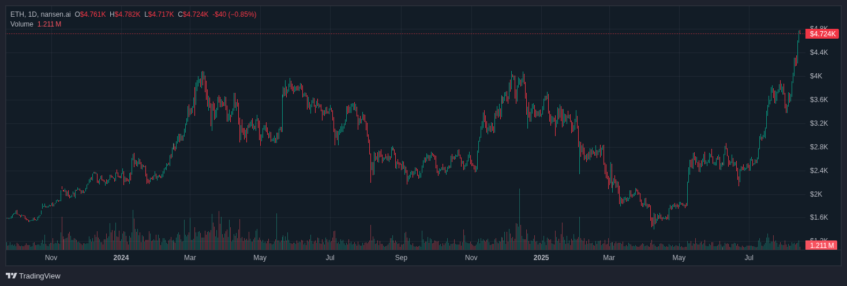
Task: Click the 2025 year marker on time axis
Action: 541,258
